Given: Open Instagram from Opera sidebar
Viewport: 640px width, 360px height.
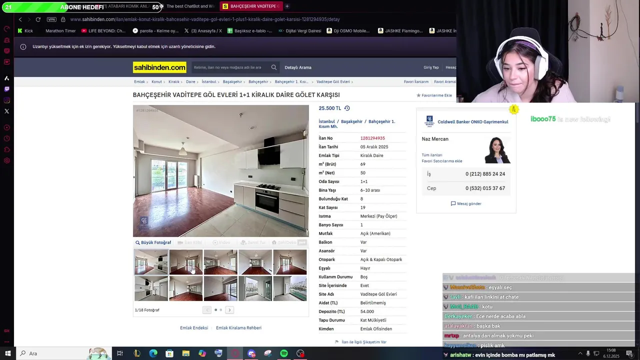Looking at the screenshot, I should point(6,100).
